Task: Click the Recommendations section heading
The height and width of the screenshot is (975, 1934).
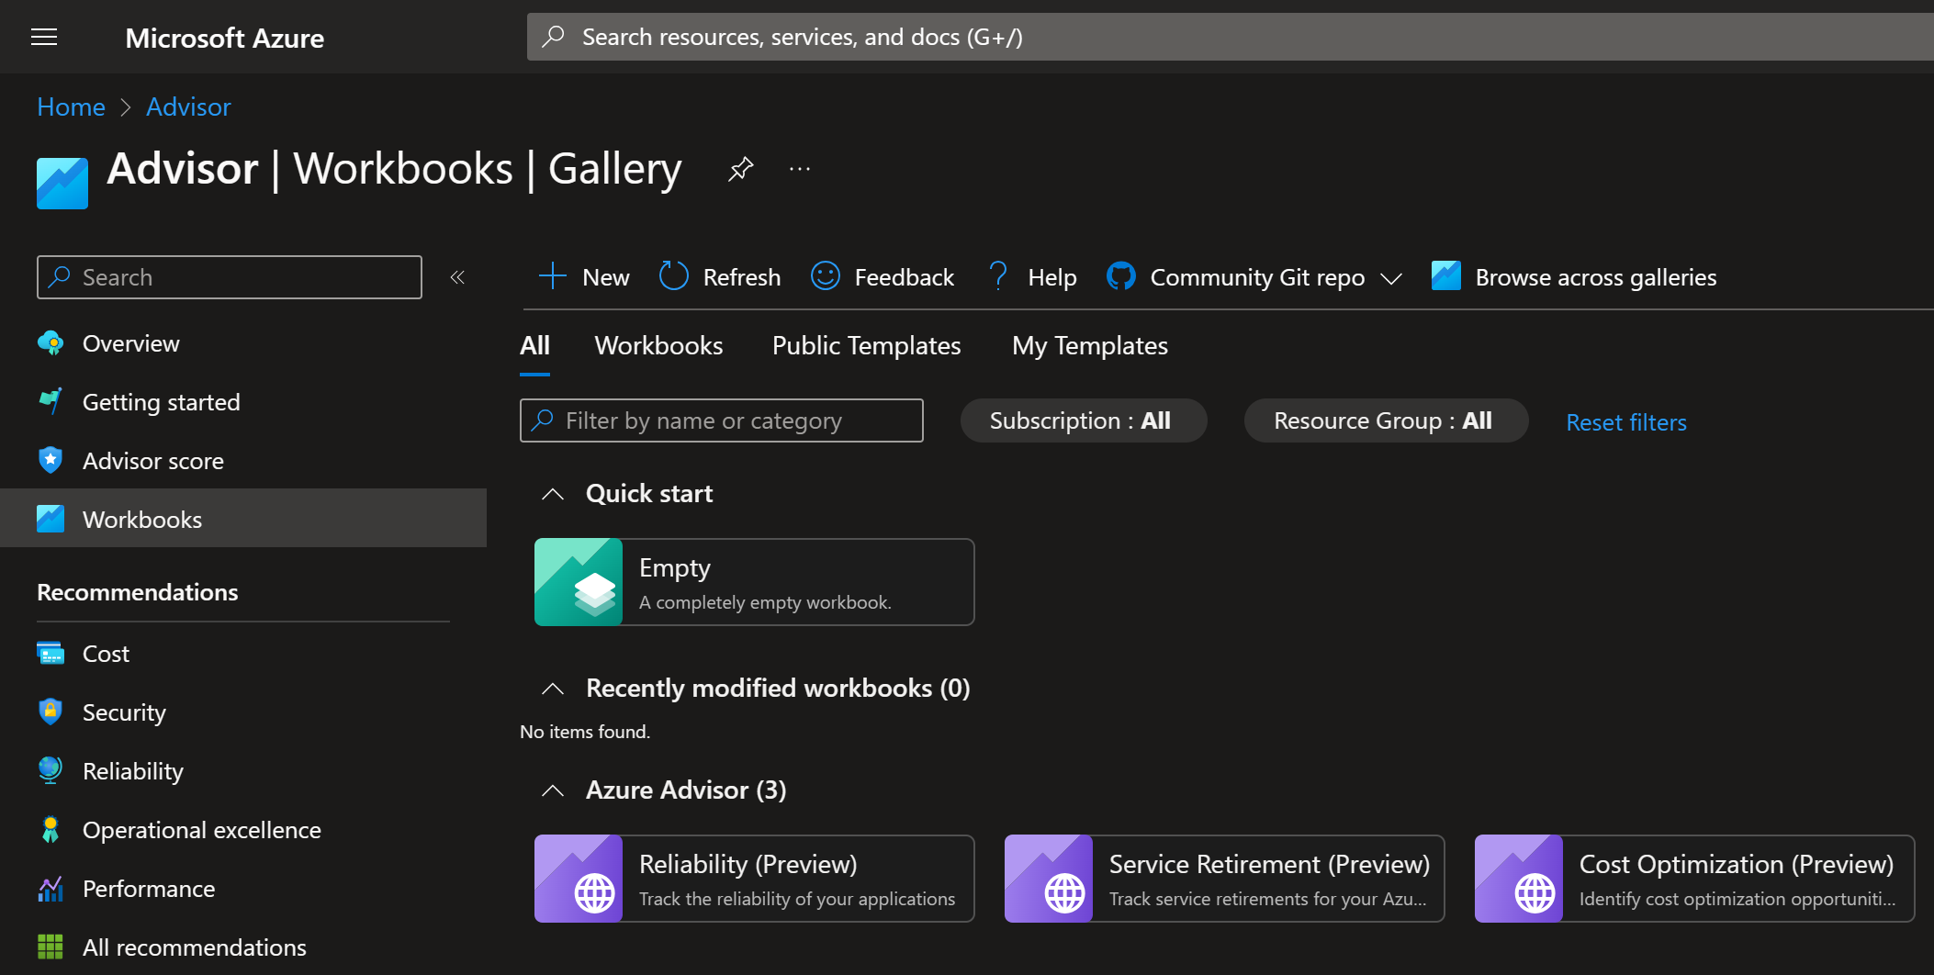Action: pyautogui.click(x=137, y=592)
